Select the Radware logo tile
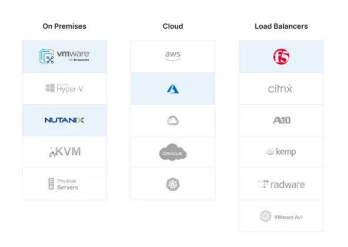Viewport: 348px width, 247px height. click(x=281, y=184)
